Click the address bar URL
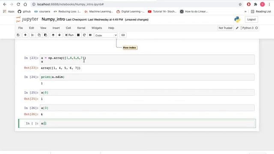 [70, 4]
